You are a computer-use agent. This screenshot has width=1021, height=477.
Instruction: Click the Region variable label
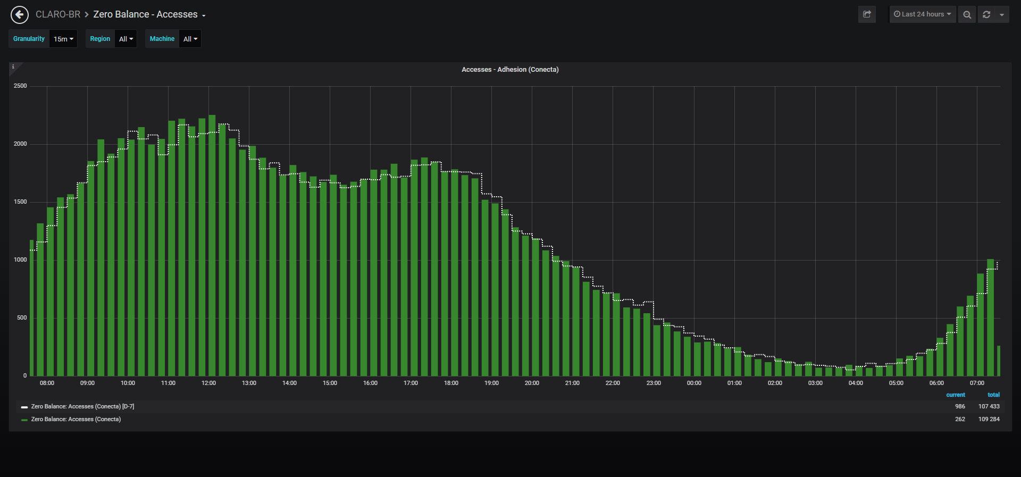[100, 39]
